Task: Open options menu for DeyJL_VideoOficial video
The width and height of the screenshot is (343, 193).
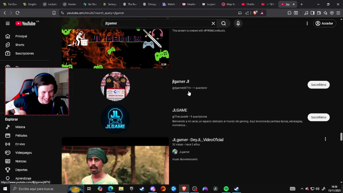Action: pyautogui.click(x=325, y=139)
